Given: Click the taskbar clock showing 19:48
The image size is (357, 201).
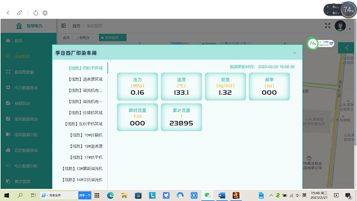Looking at the screenshot, I should click(x=319, y=195).
